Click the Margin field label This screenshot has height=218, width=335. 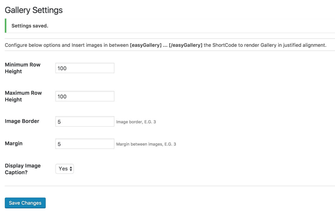point(14,143)
